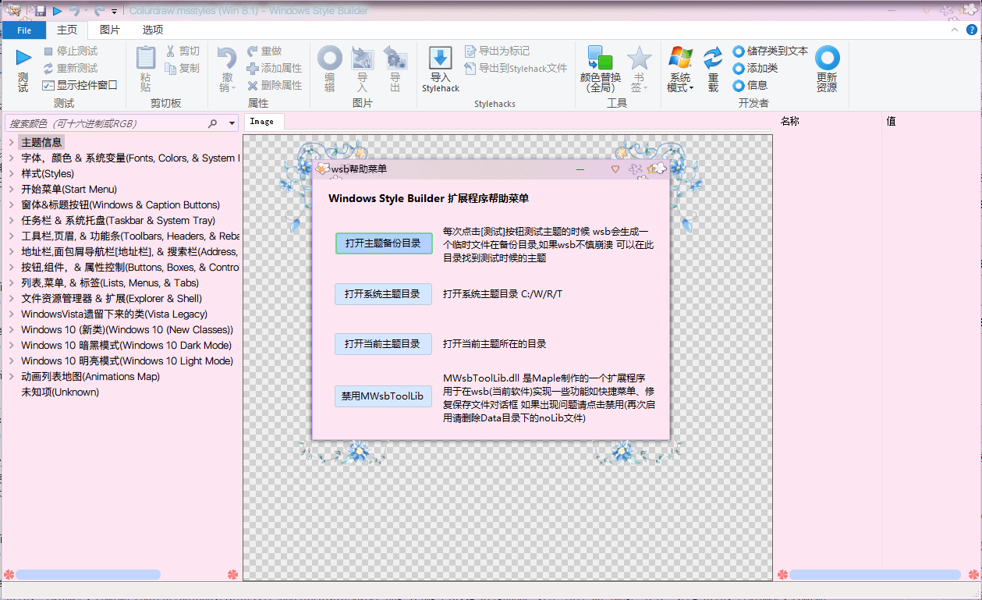Select the Image tab above the preview
982x600 pixels.
pos(262,121)
